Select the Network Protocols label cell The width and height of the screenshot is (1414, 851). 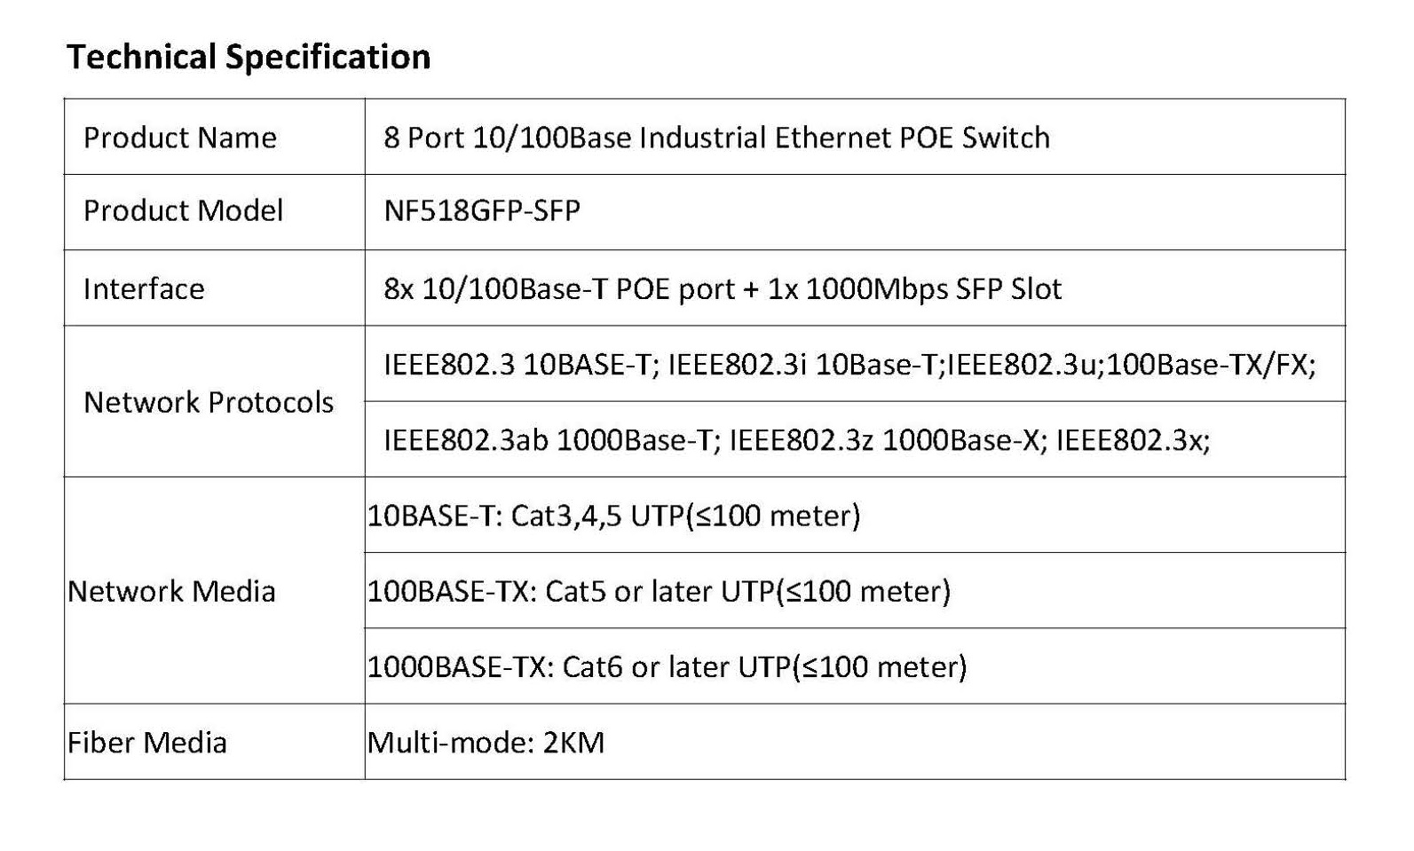click(x=214, y=401)
